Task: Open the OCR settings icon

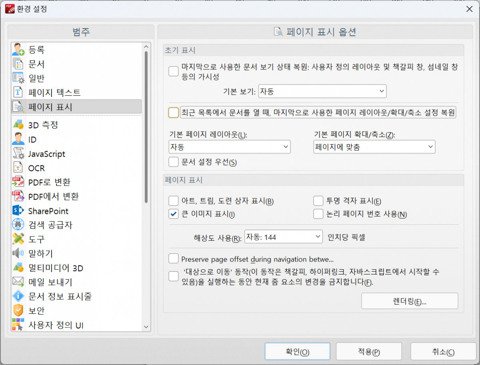Action: 18,168
